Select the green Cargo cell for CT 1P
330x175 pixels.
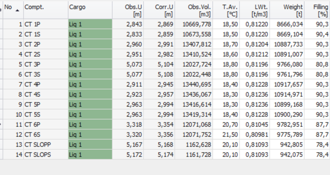[x=90, y=25]
